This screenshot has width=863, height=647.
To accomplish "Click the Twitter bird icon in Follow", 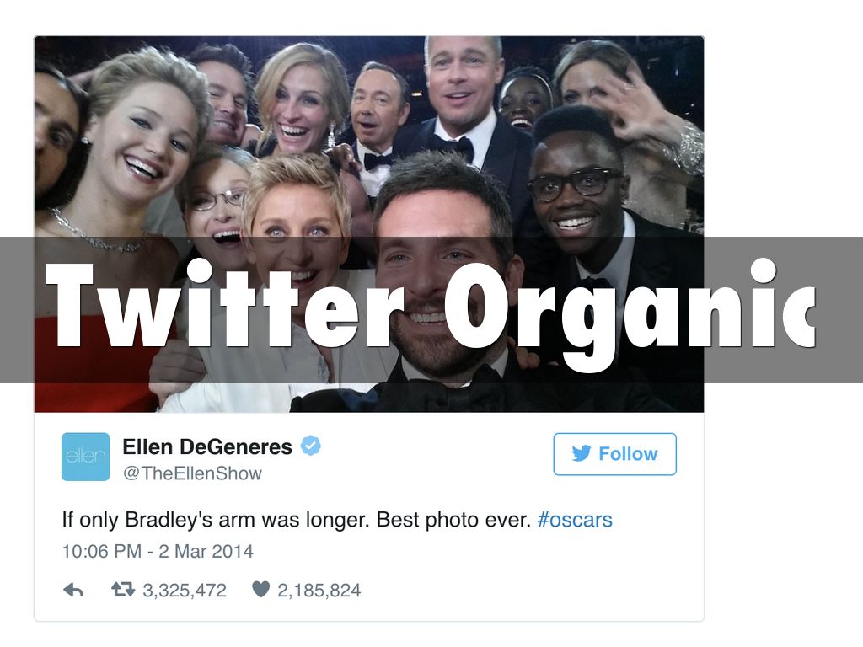I will tap(582, 453).
